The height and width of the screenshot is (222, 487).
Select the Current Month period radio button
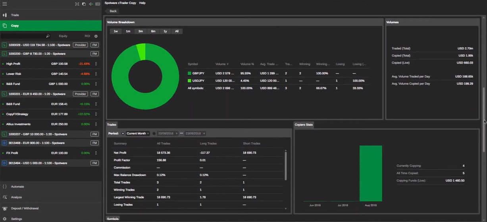point(123,133)
